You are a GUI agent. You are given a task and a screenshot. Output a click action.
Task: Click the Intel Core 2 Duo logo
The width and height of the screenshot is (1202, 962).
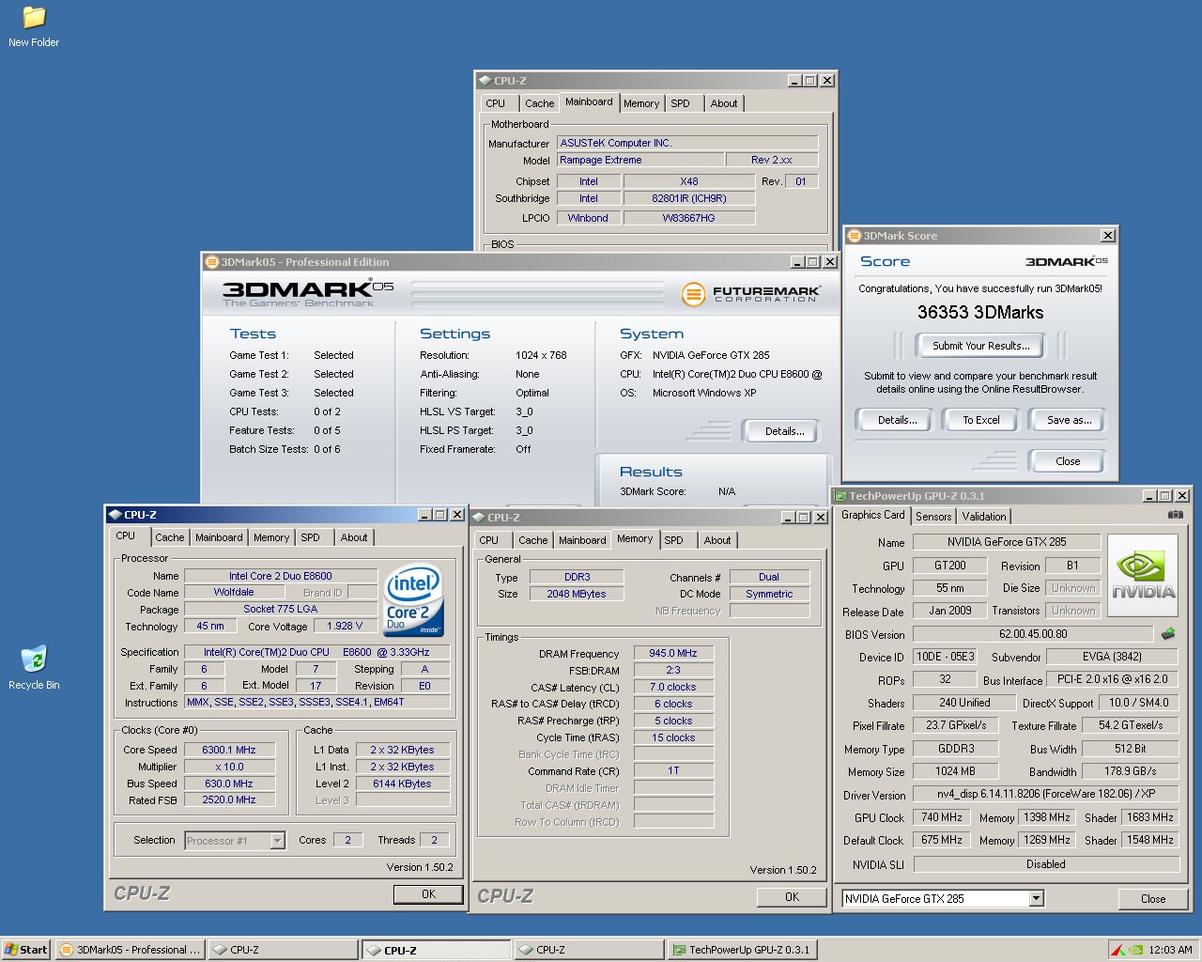point(414,599)
